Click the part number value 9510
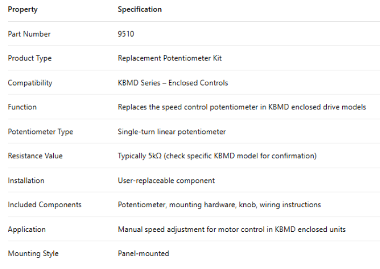The width and height of the screenshot is (380, 269). (126, 34)
